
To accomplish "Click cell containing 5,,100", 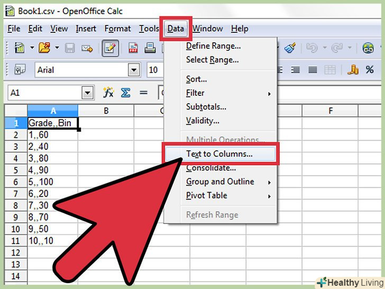I will pyautogui.click(x=53, y=182).
